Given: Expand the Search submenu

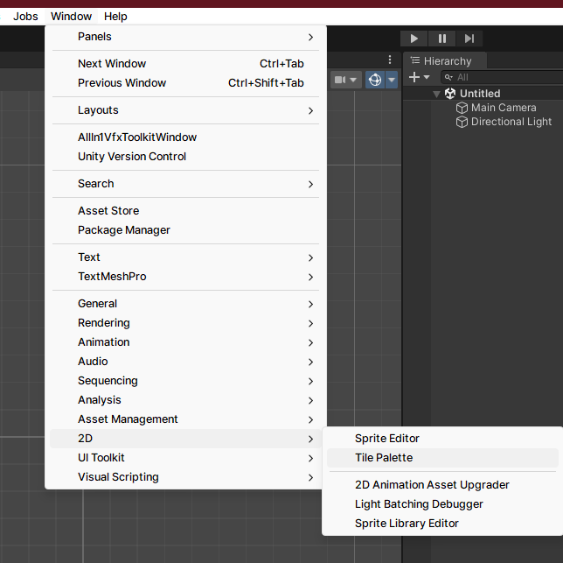Looking at the screenshot, I should [x=185, y=184].
